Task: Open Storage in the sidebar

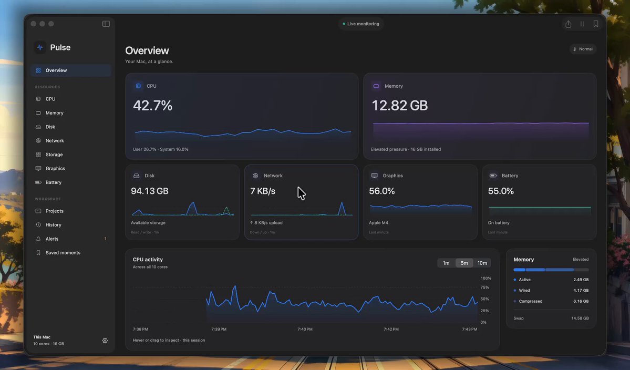Action: (71, 155)
